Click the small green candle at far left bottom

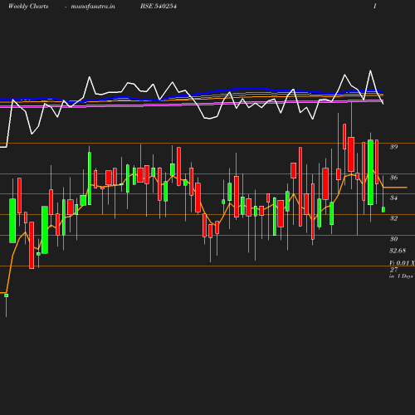coord(7,295)
